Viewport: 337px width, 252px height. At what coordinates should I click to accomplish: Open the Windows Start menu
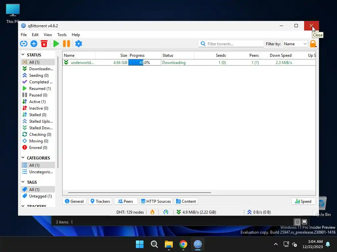(140, 244)
